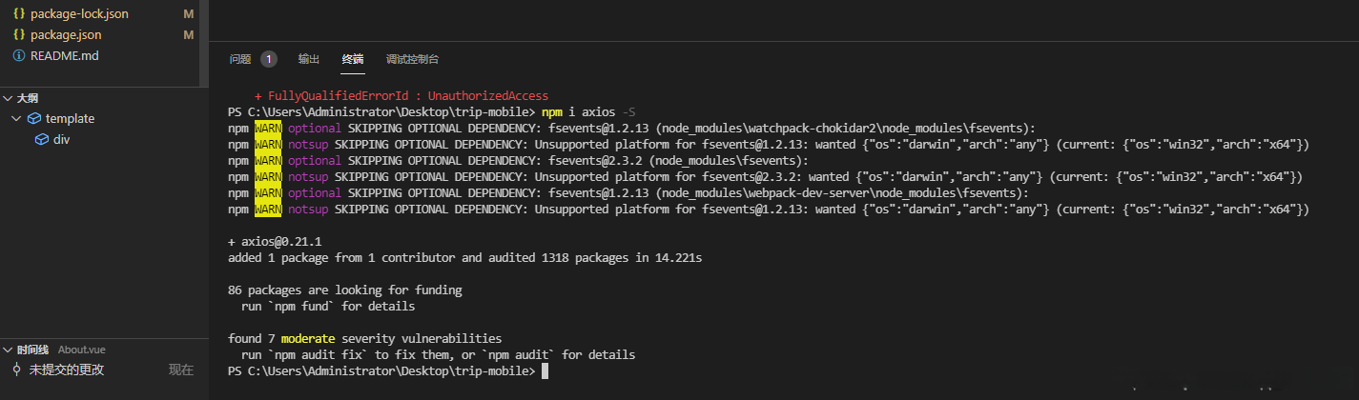Select the 未提交的更改 timeline entry
1359x400 pixels.
pyautogui.click(x=67, y=370)
